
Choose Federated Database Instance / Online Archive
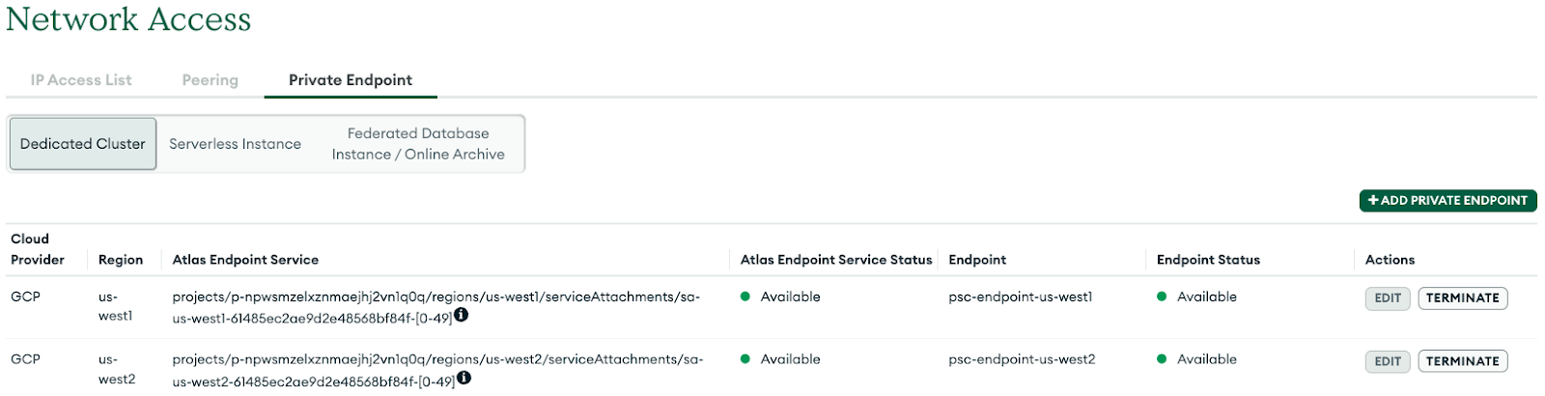click(x=418, y=144)
